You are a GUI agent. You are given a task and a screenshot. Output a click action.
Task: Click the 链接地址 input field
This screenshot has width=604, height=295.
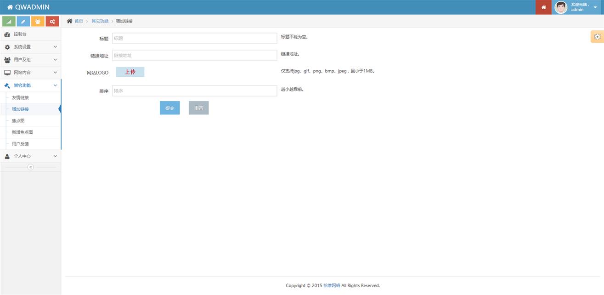[x=194, y=56]
